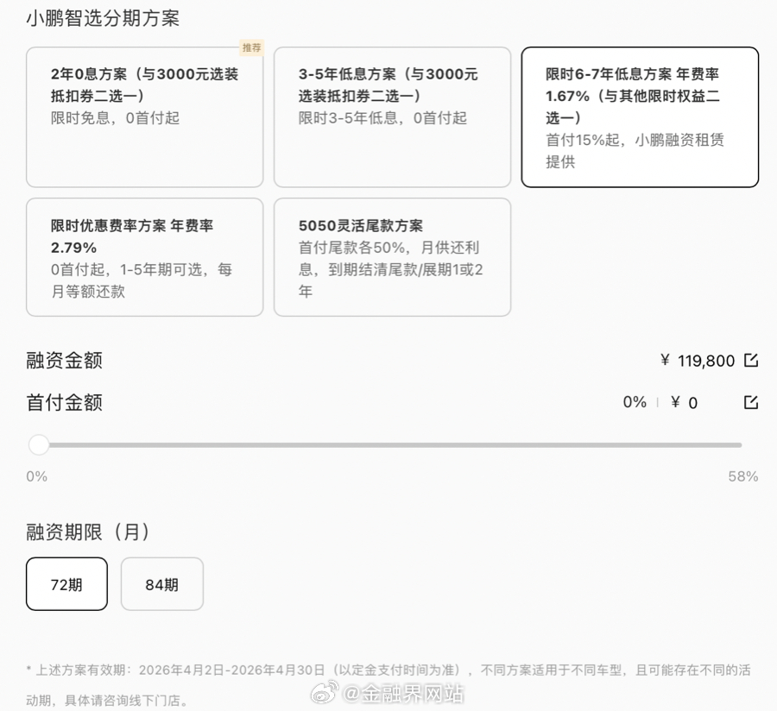Click the 小鹏智选分期方案 heading
This screenshot has width=777, height=711.
pos(103,18)
